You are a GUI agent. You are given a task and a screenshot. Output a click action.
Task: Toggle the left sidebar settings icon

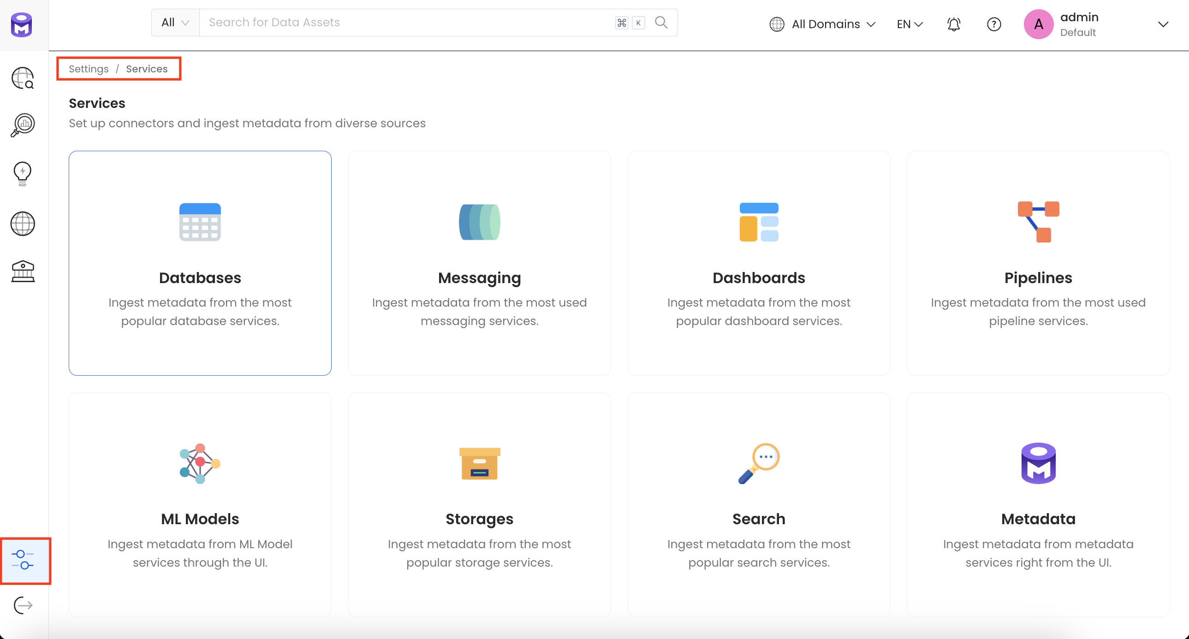(x=23, y=560)
